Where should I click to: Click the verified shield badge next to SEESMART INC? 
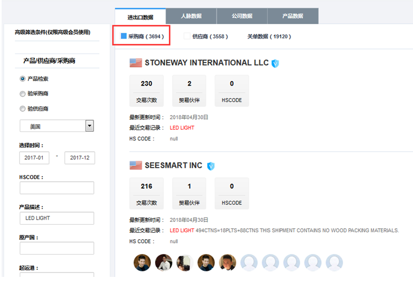coord(211,166)
